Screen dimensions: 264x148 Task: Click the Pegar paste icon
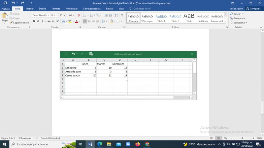(5, 16)
